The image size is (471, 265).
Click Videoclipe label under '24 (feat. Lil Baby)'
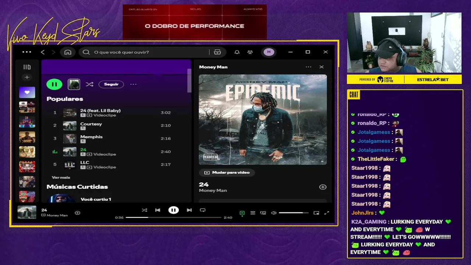105,115
